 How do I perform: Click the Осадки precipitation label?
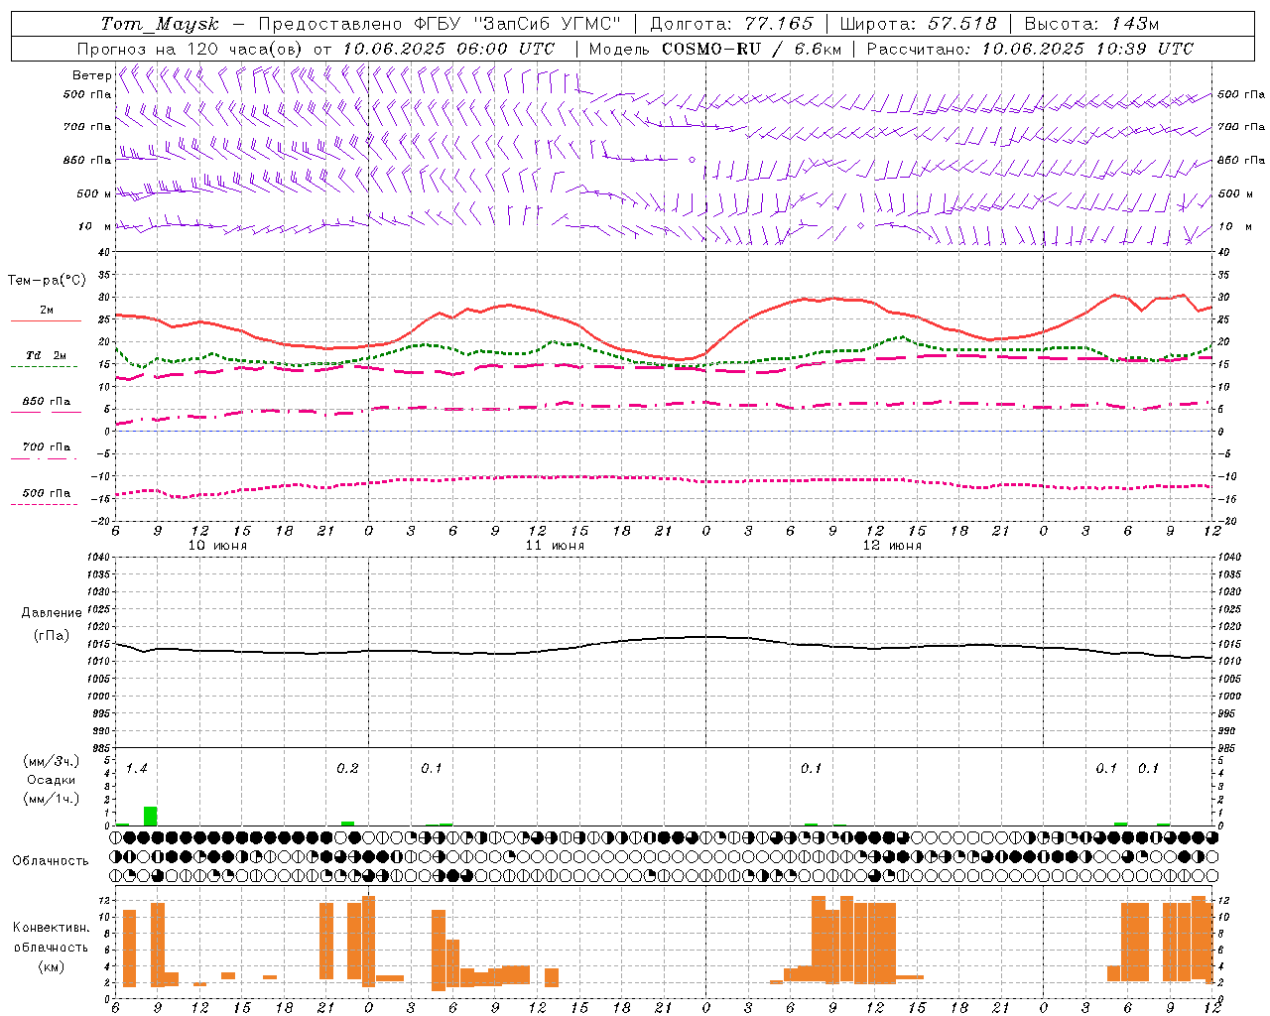(51, 780)
